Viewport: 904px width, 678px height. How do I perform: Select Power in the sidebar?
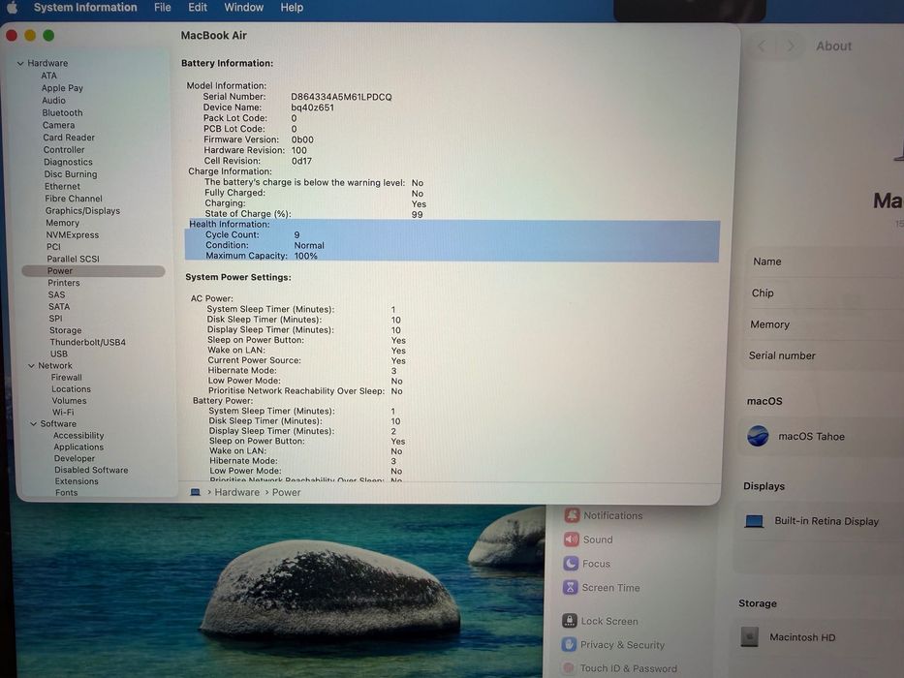pos(93,271)
